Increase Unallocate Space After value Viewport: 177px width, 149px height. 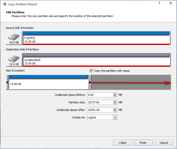(x=115, y=109)
